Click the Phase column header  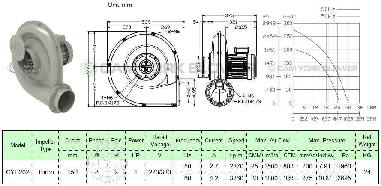click(x=96, y=140)
